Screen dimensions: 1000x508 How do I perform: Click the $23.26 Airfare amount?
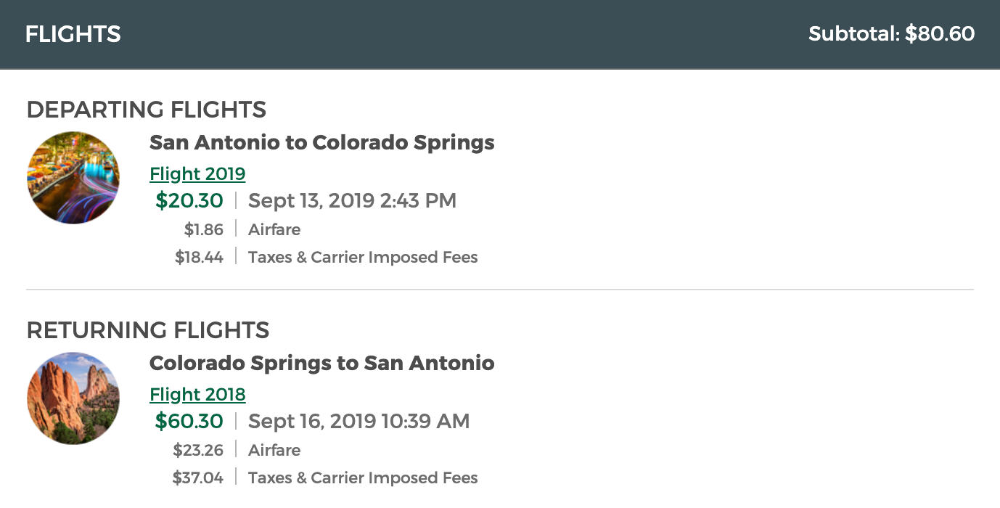[x=199, y=451]
